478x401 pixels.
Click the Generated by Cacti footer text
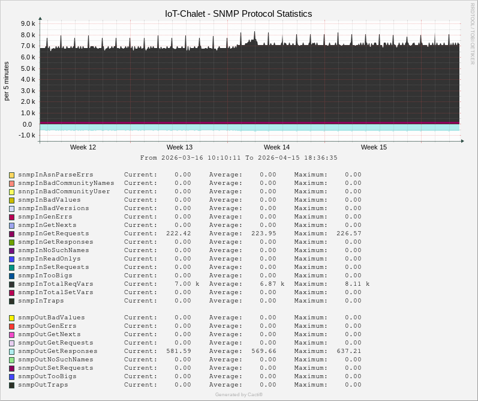pos(239,394)
